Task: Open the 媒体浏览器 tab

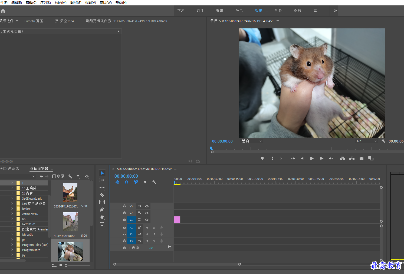Action: [x=39, y=169]
